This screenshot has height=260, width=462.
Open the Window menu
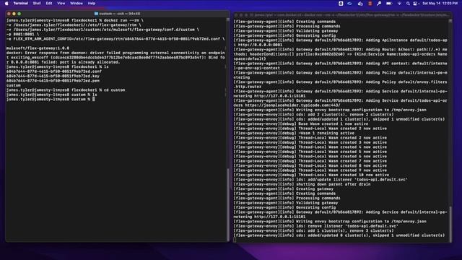pyautogui.click(x=77, y=4)
